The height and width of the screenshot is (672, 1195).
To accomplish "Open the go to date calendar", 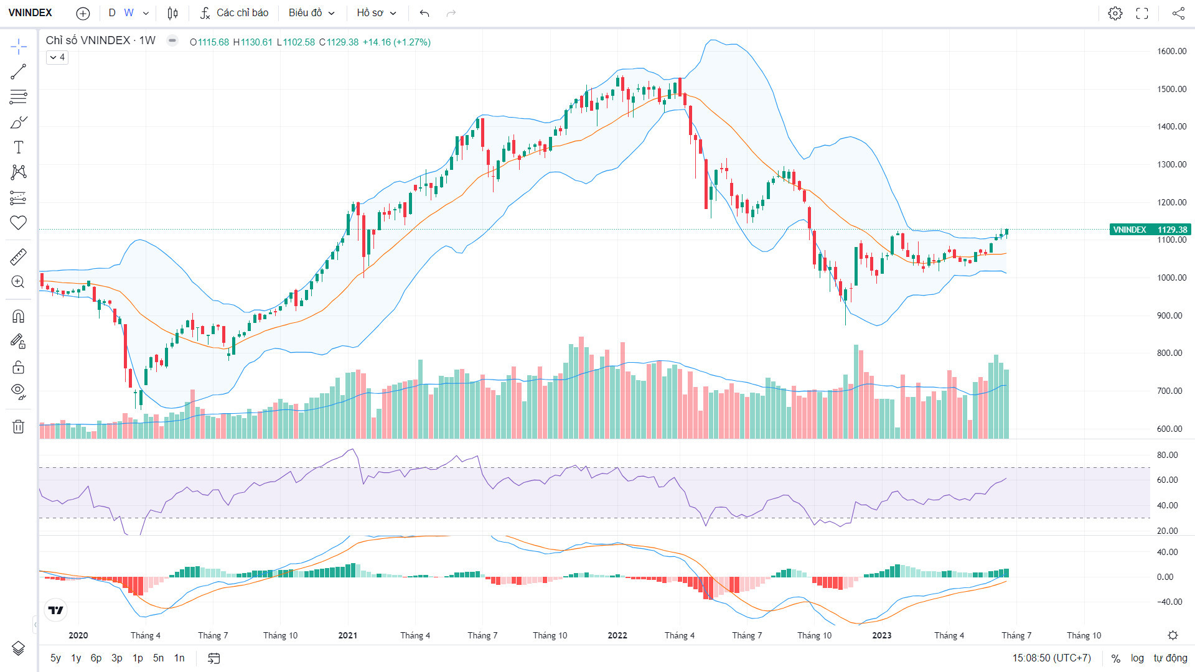I will (x=214, y=658).
